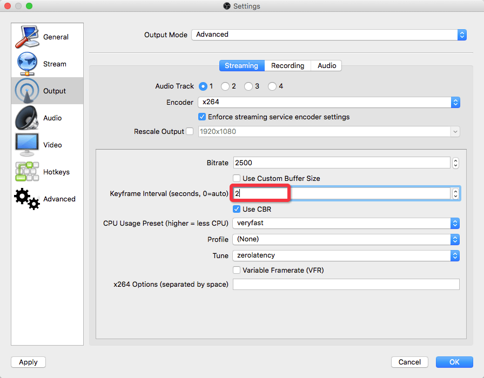This screenshot has width=484, height=378.
Task: Open Audio settings via the speaker icon
Action: click(x=27, y=118)
